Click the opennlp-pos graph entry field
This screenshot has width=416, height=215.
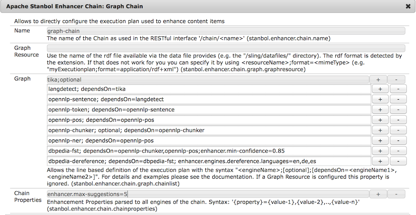(x=208, y=120)
